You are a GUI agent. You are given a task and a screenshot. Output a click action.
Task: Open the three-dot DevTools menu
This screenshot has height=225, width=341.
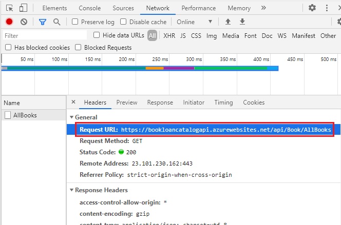pos(327,8)
